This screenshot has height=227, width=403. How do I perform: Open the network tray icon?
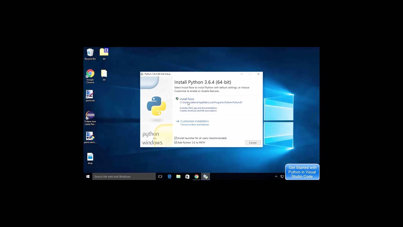click(x=282, y=177)
